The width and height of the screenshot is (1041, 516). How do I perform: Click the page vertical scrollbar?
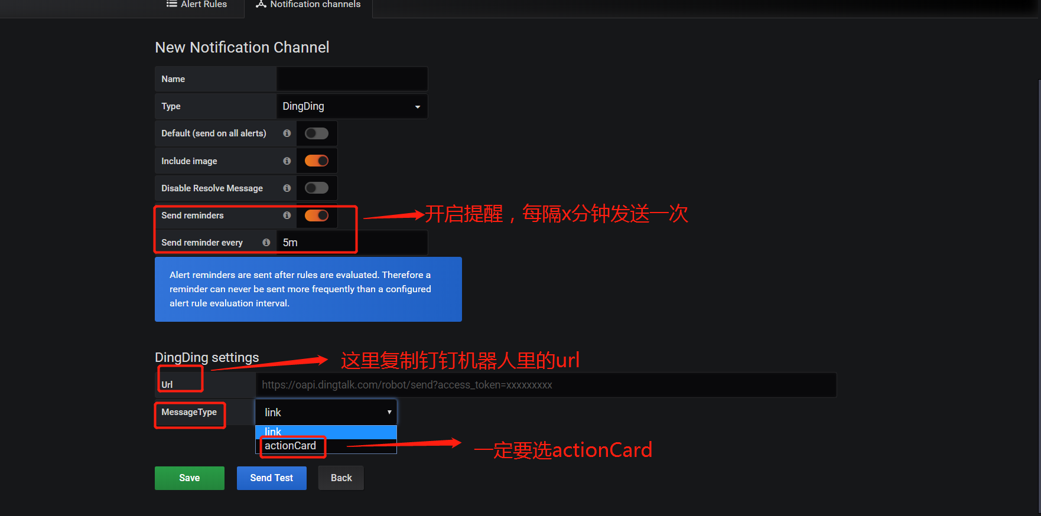coord(1039,295)
